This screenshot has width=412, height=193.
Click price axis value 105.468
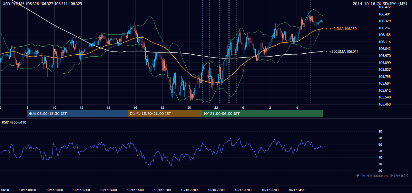pos(385,104)
